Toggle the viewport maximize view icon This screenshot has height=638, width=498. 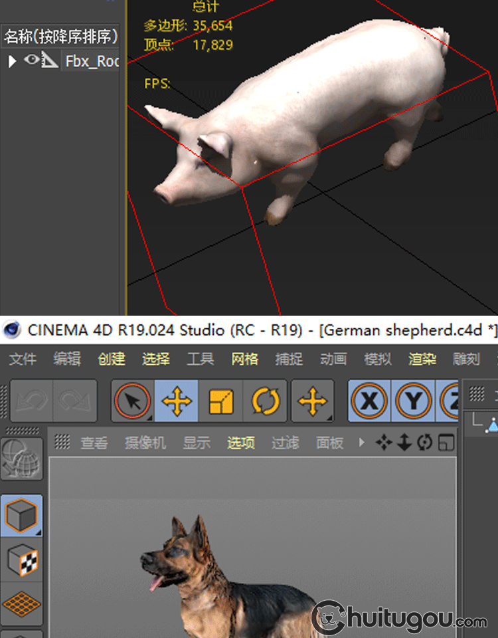pos(446,443)
